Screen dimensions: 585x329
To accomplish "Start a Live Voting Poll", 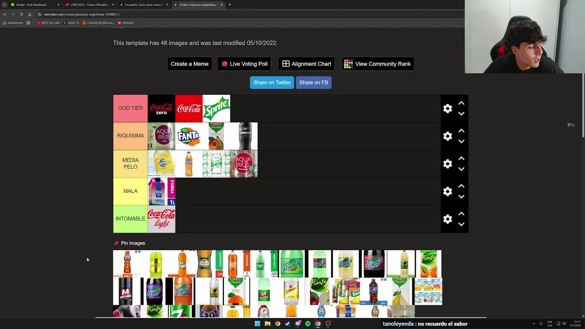I will click(245, 64).
